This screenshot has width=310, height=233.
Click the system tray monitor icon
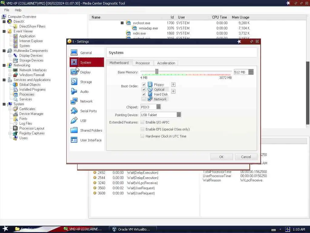288,229
